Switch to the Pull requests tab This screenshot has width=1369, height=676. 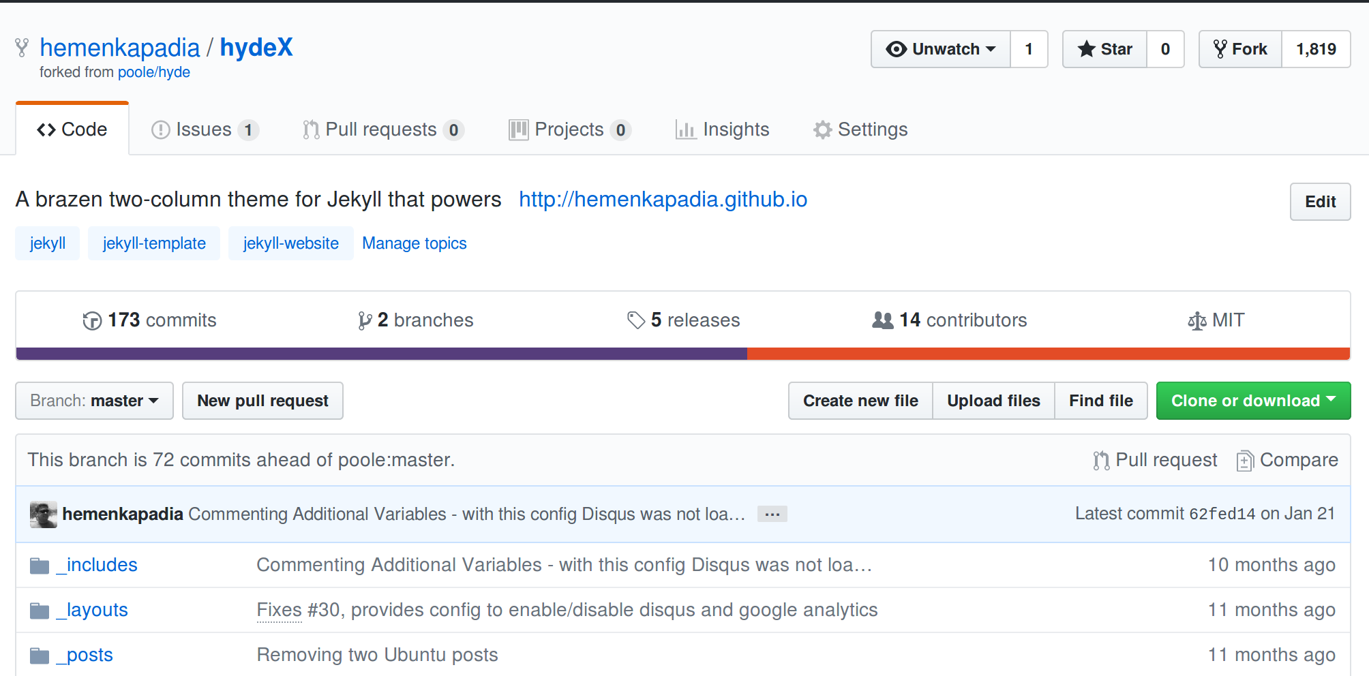pos(383,129)
